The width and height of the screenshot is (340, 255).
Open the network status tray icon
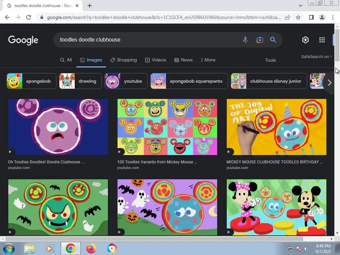(290, 249)
